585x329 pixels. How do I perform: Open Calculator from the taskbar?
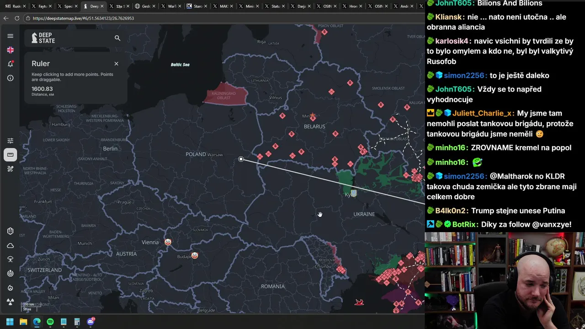77,322
